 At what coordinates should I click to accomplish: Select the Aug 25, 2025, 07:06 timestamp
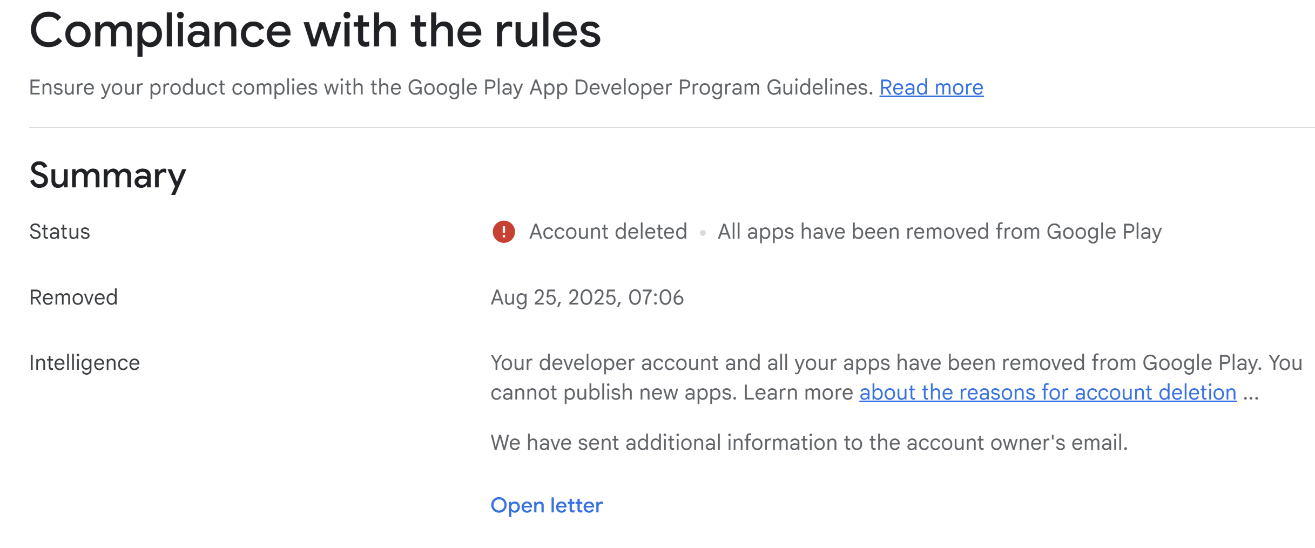pos(587,297)
